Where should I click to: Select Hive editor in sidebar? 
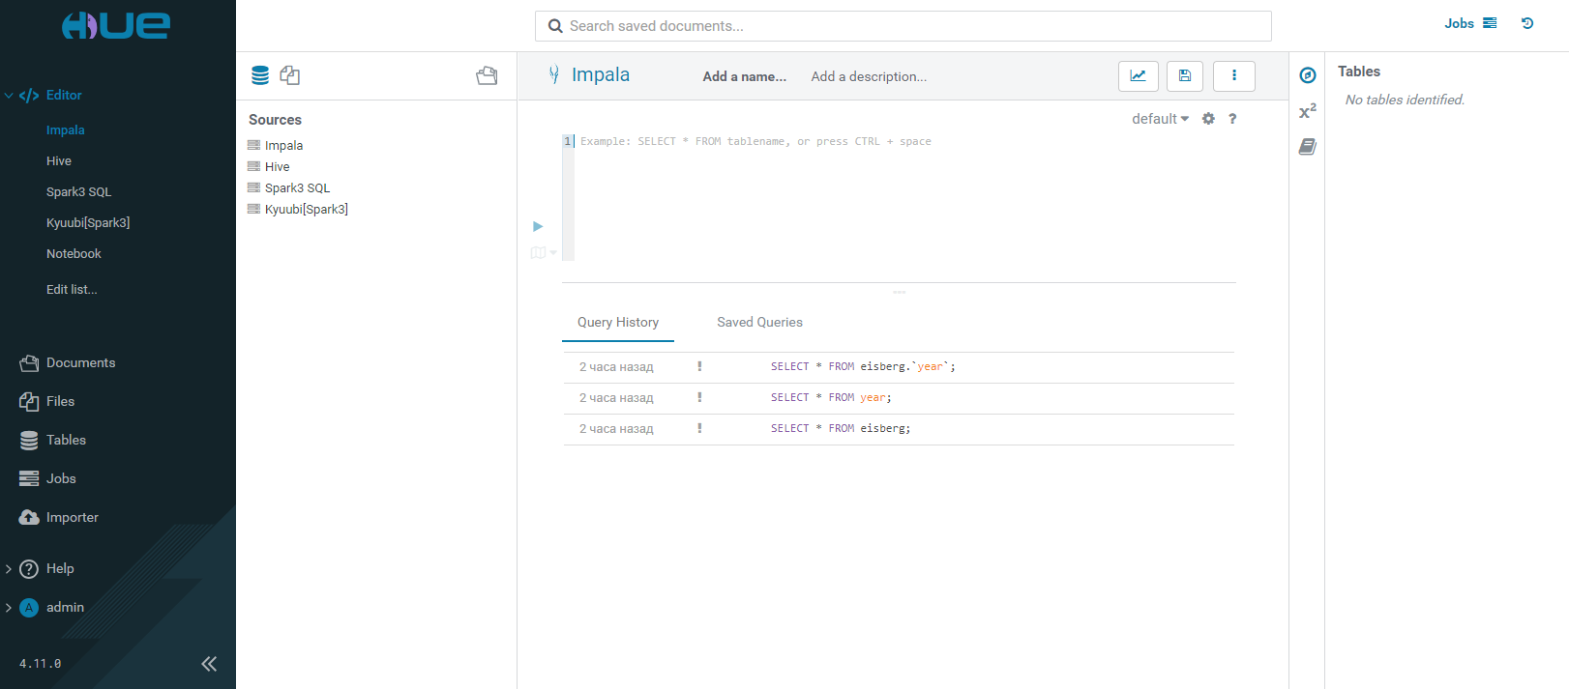click(x=59, y=161)
